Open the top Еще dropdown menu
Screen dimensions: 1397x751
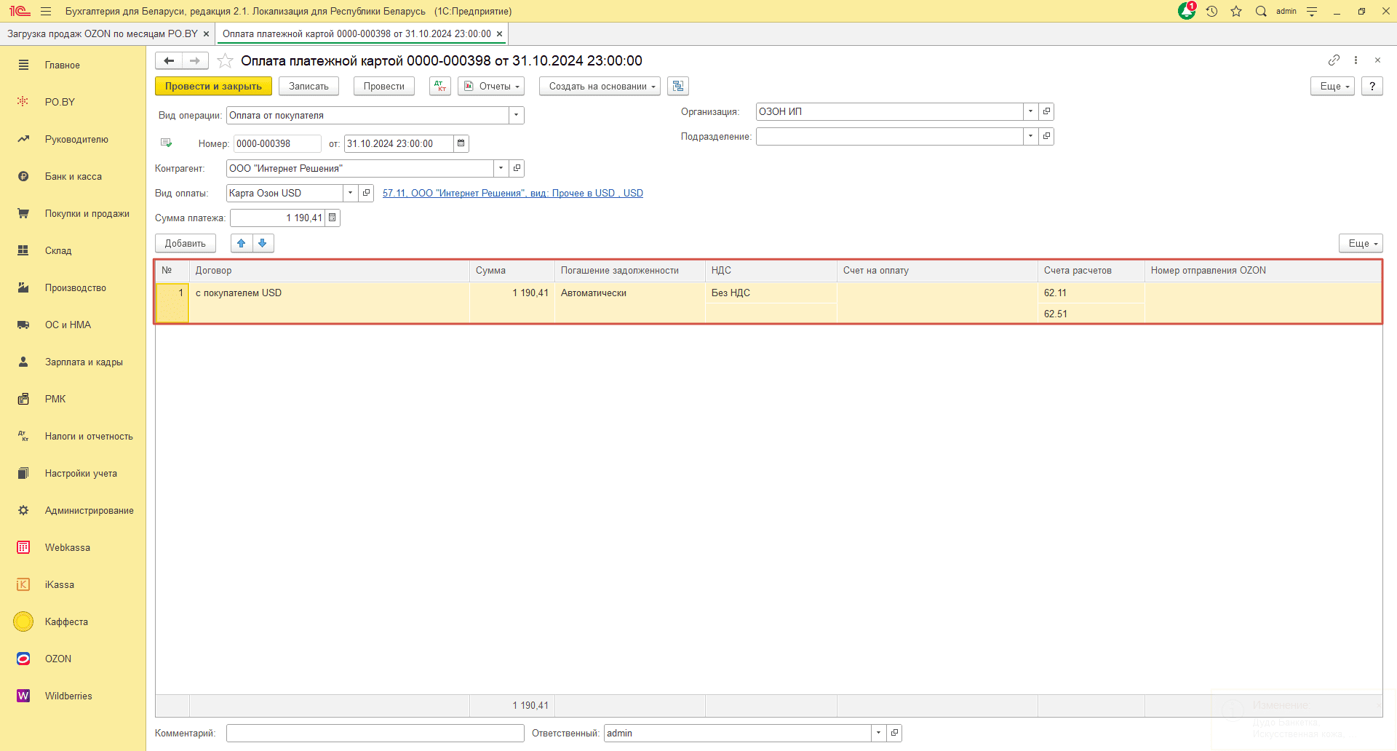click(x=1332, y=86)
